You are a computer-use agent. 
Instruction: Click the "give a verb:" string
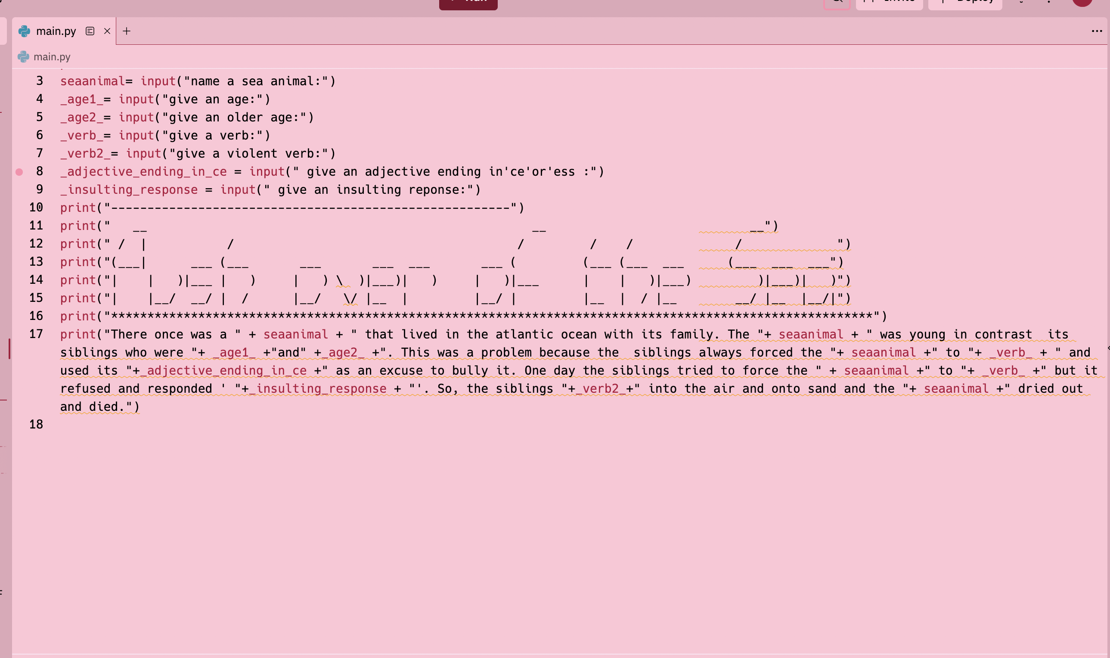(x=213, y=136)
